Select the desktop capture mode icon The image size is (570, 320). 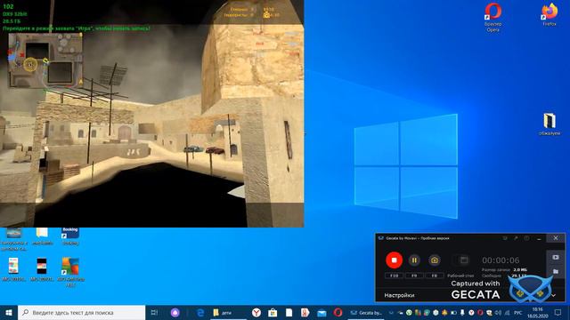pos(464,260)
